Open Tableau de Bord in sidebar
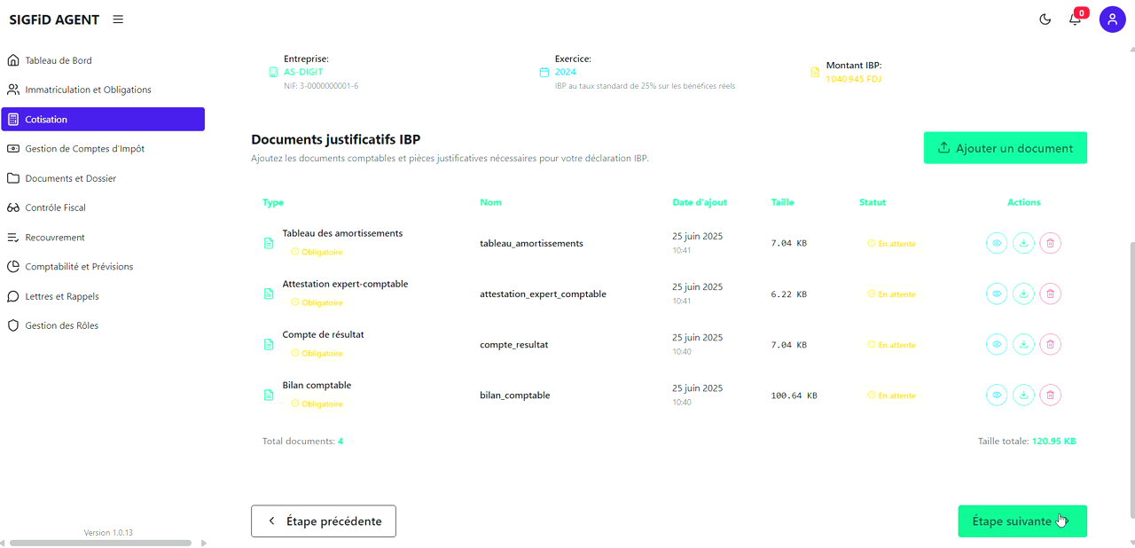1135x548 pixels. [x=59, y=60]
